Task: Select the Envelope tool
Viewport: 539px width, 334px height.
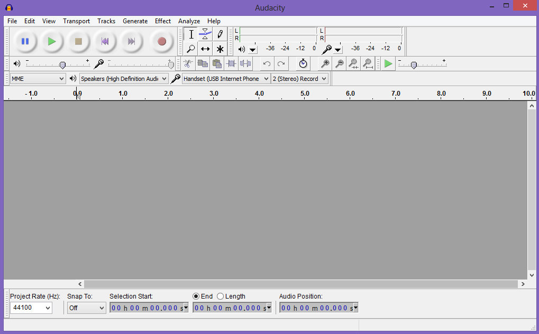Action: click(205, 34)
